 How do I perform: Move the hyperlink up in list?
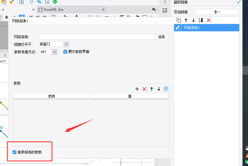(x=186, y=20)
